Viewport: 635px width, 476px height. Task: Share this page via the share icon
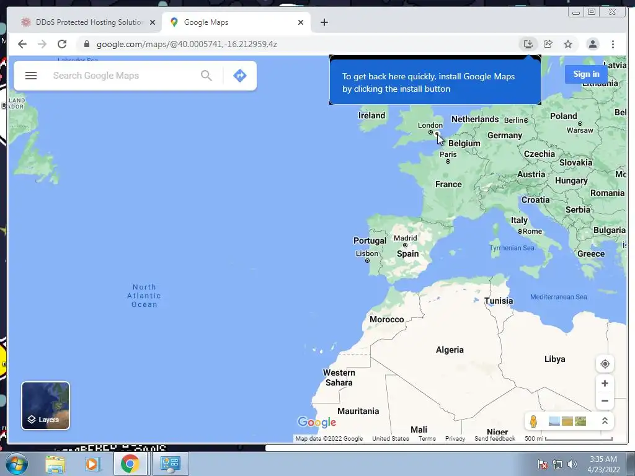point(548,44)
